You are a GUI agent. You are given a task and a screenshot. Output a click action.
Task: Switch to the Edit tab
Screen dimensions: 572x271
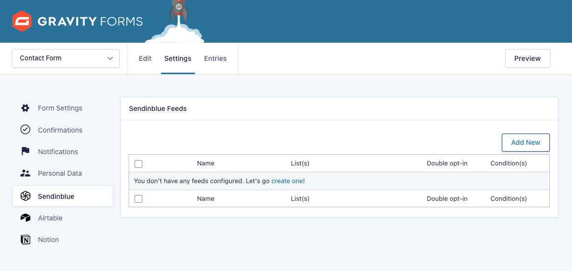click(x=145, y=58)
